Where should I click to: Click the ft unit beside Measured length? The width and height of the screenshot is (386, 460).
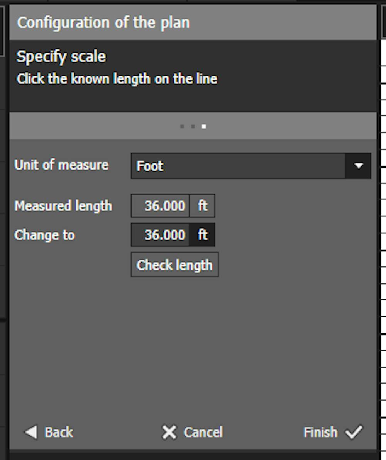coord(203,206)
